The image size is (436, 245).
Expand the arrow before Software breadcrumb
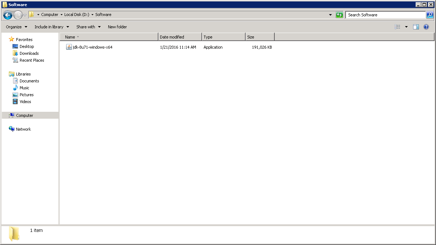coord(92,15)
